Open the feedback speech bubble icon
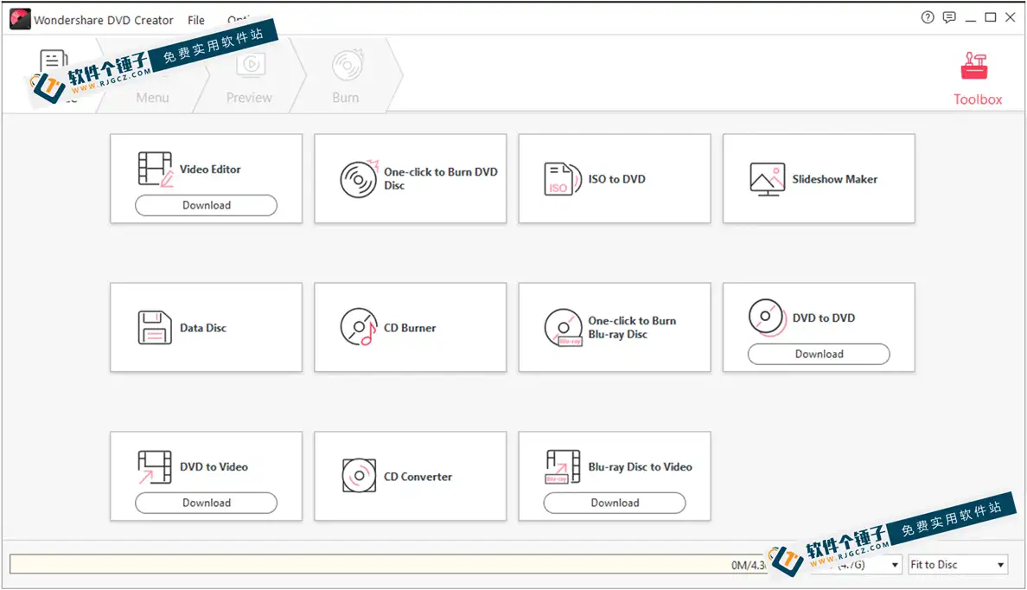 949,17
